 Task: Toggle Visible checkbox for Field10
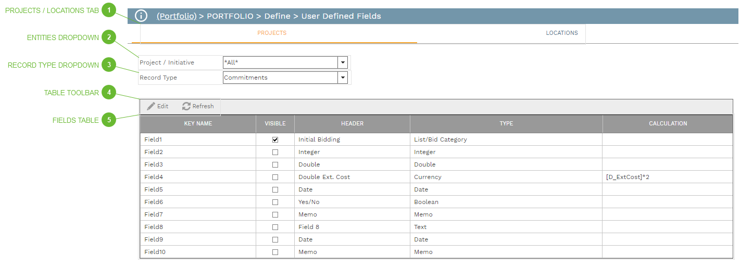pos(275,252)
